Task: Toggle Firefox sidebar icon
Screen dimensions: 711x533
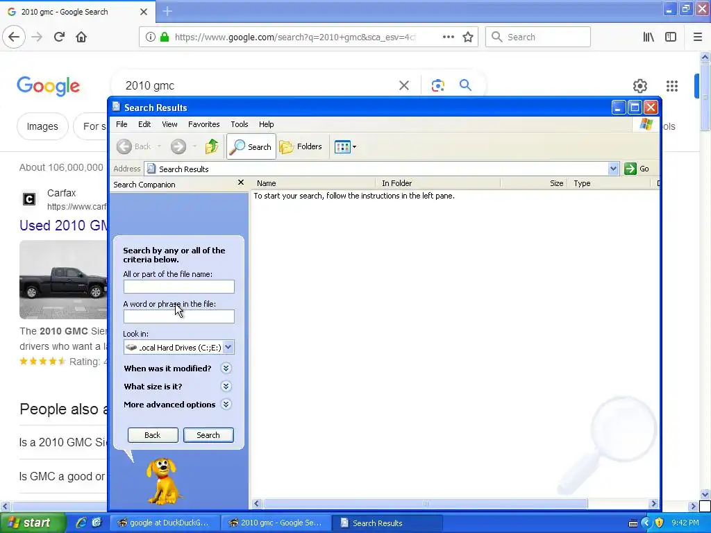Action: click(x=671, y=37)
